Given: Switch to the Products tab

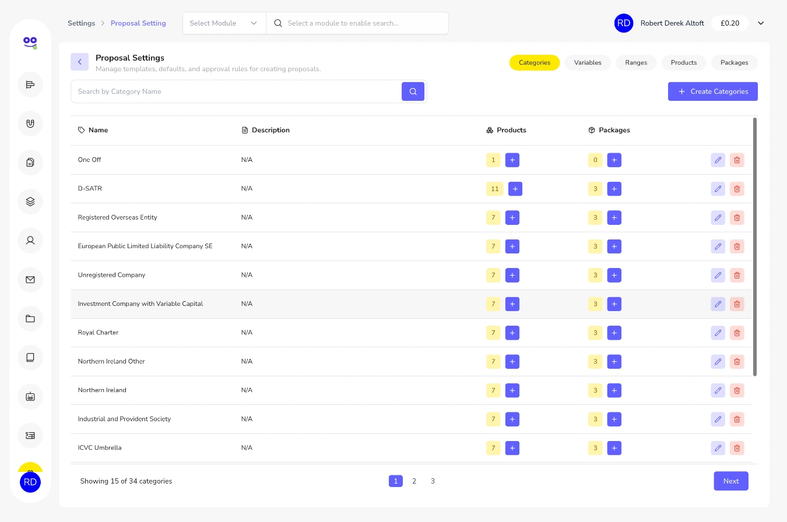Looking at the screenshot, I should [x=684, y=62].
